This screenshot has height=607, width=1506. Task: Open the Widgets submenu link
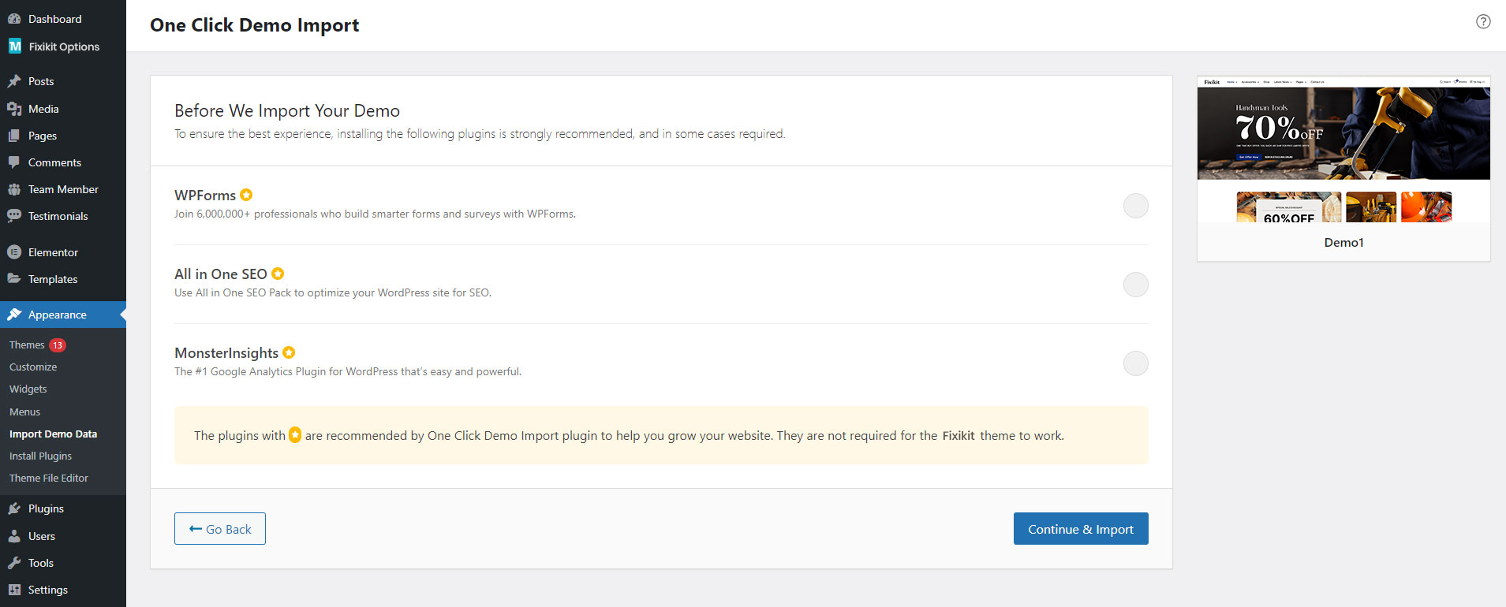click(x=28, y=389)
